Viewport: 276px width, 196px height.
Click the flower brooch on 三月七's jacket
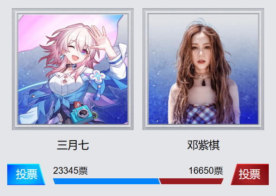click(97, 76)
